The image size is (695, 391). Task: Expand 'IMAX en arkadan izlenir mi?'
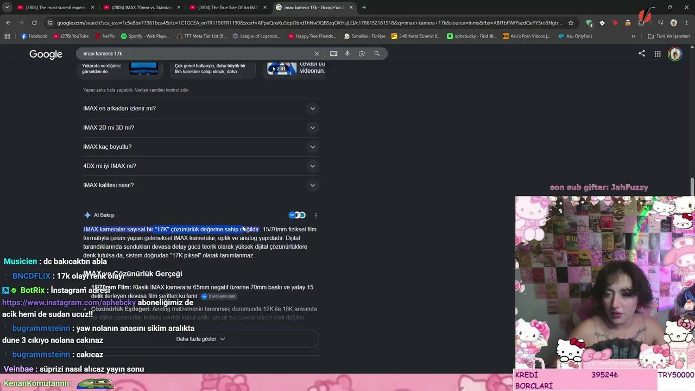[200, 109]
